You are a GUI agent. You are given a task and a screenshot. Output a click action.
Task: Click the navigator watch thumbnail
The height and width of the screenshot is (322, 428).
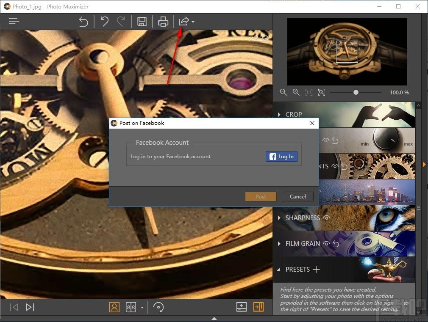tap(347, 52)
